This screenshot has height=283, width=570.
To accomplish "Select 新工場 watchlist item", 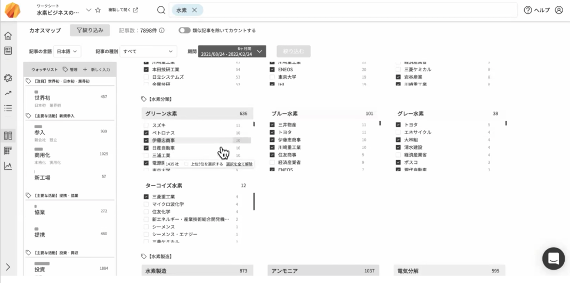I will coord(70,176).
